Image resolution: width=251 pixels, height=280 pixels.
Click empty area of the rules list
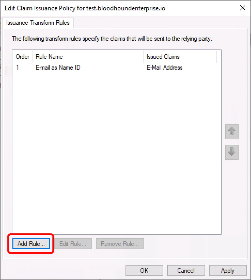point(117,152)
